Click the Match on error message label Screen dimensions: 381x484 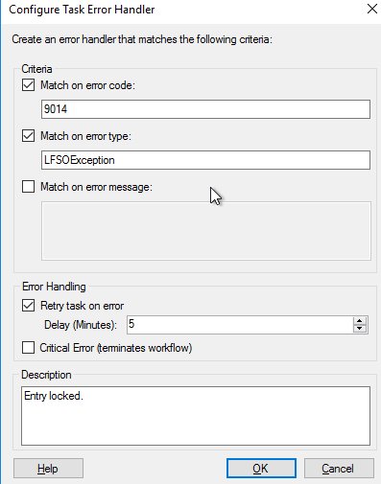point(97,187)
